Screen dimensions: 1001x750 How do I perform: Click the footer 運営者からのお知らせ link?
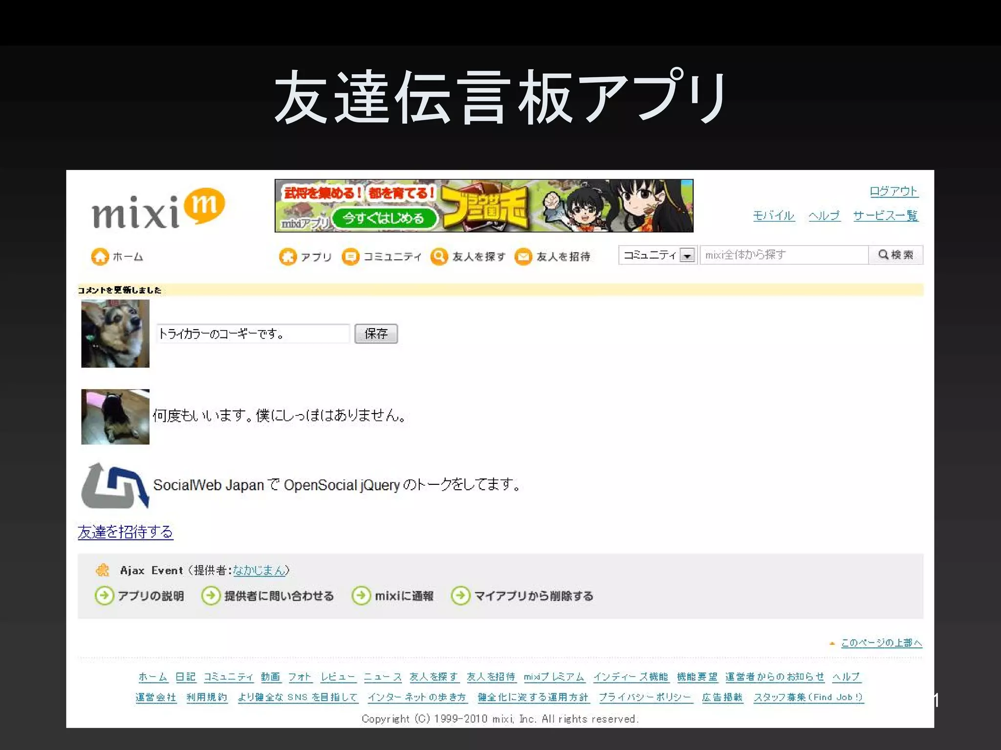click(x=775, y=677)
